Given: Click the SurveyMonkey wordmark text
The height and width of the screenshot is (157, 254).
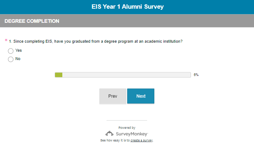Looking at the screenshot, I should coord(132,133).
